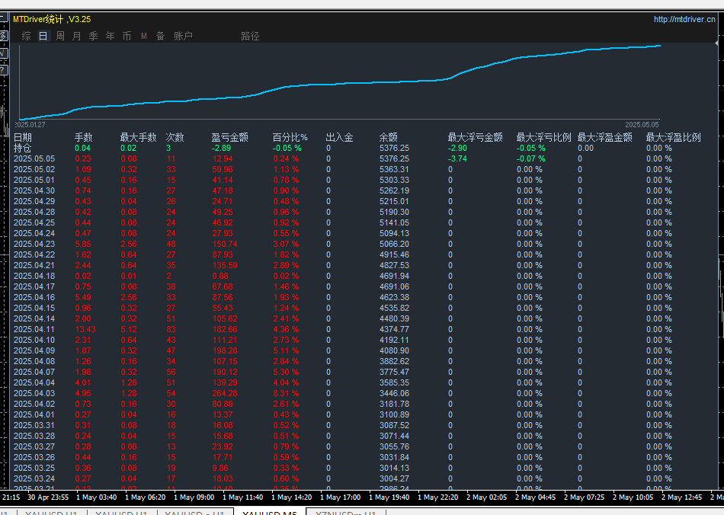Switch to the 币 currency tab
The height and width of the screenshot is (515, 724).
(127, 36)
